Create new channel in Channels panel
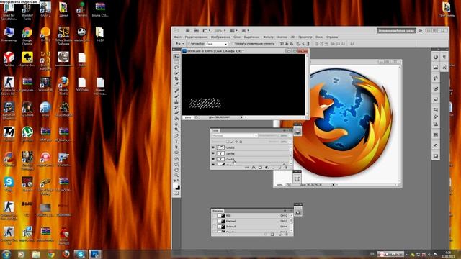The image size is (461, 259). 279,235
